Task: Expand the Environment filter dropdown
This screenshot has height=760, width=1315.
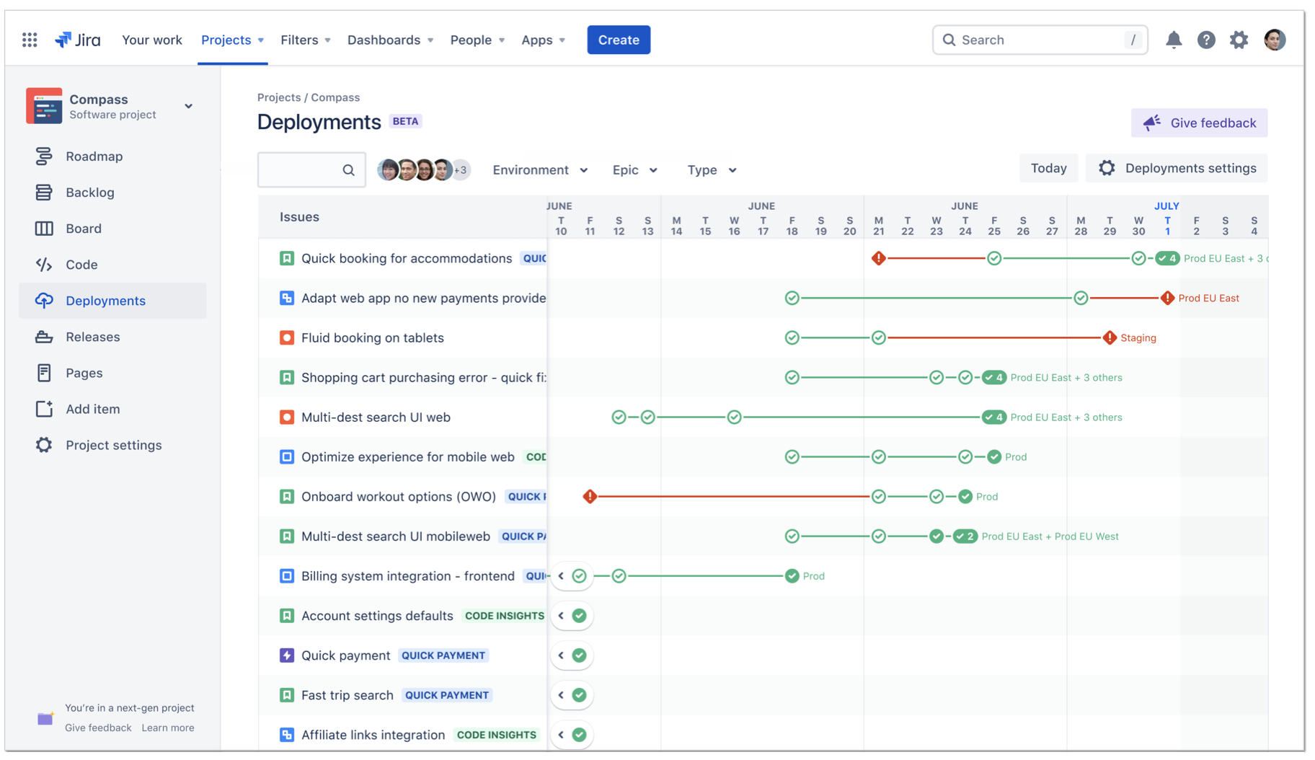Action: point(540,170)
